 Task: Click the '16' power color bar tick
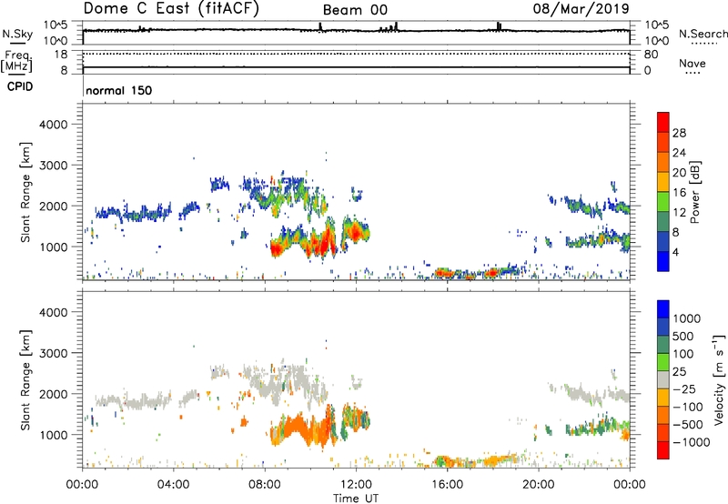[x=679, y=193]
